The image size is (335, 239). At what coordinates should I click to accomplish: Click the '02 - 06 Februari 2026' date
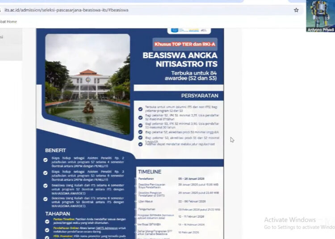pos(192,201)
